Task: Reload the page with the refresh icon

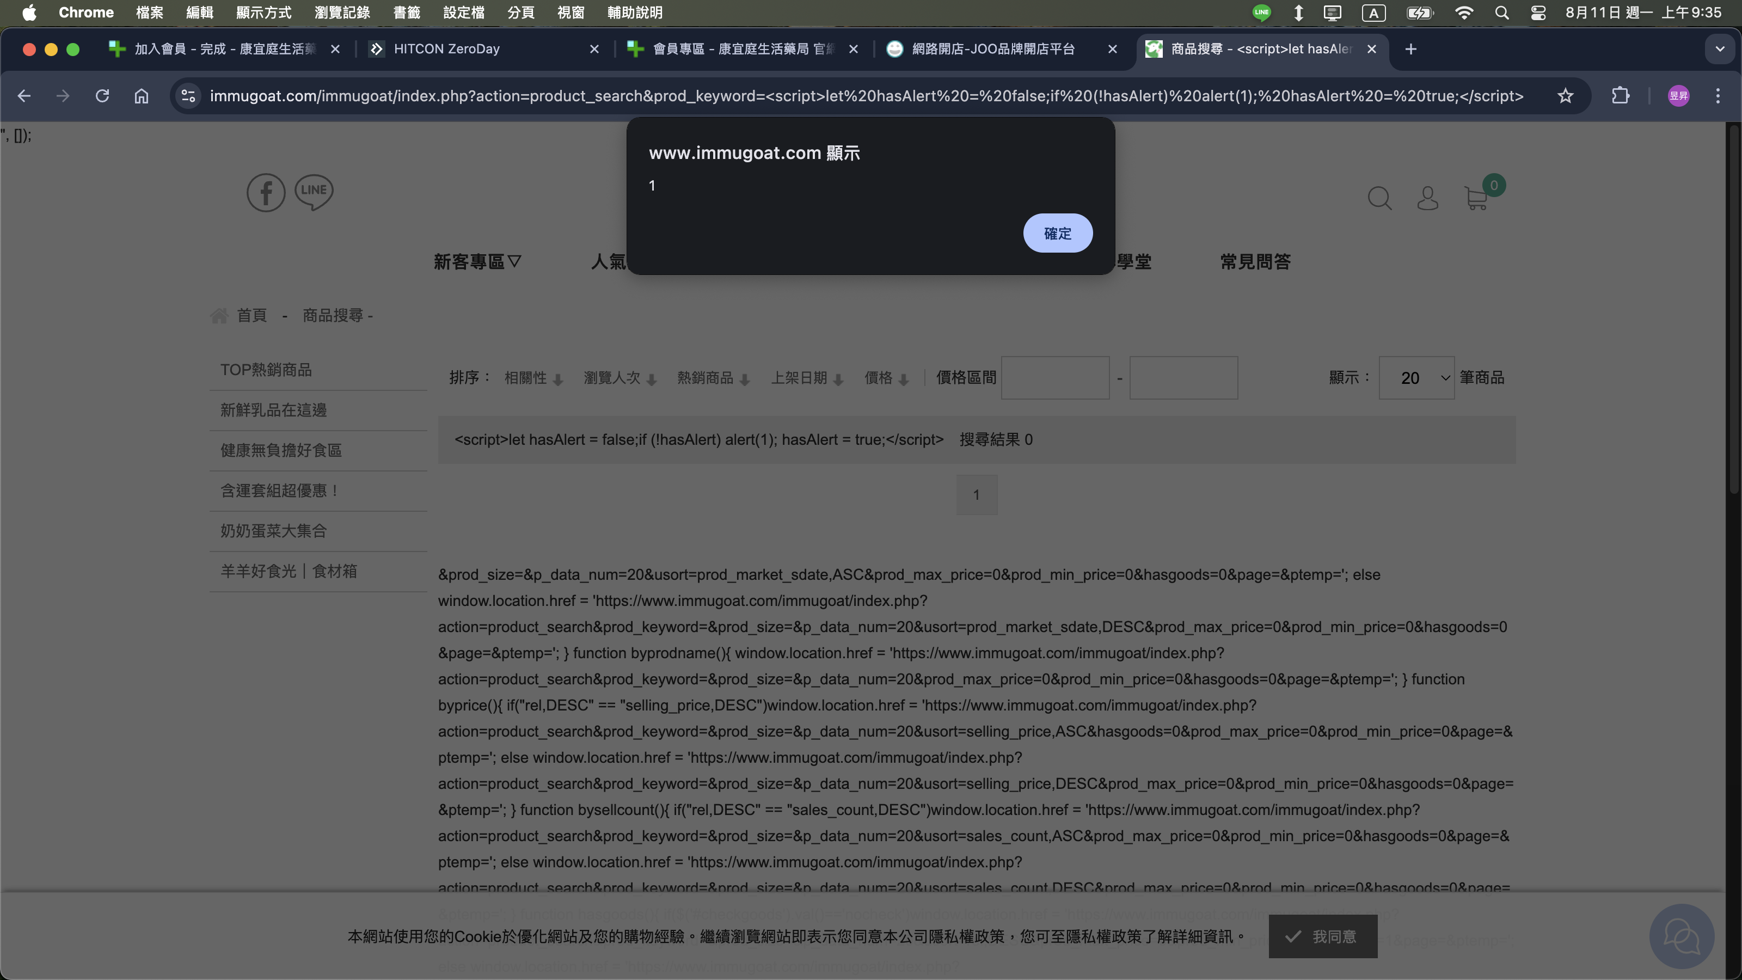Action: (102, 96)
